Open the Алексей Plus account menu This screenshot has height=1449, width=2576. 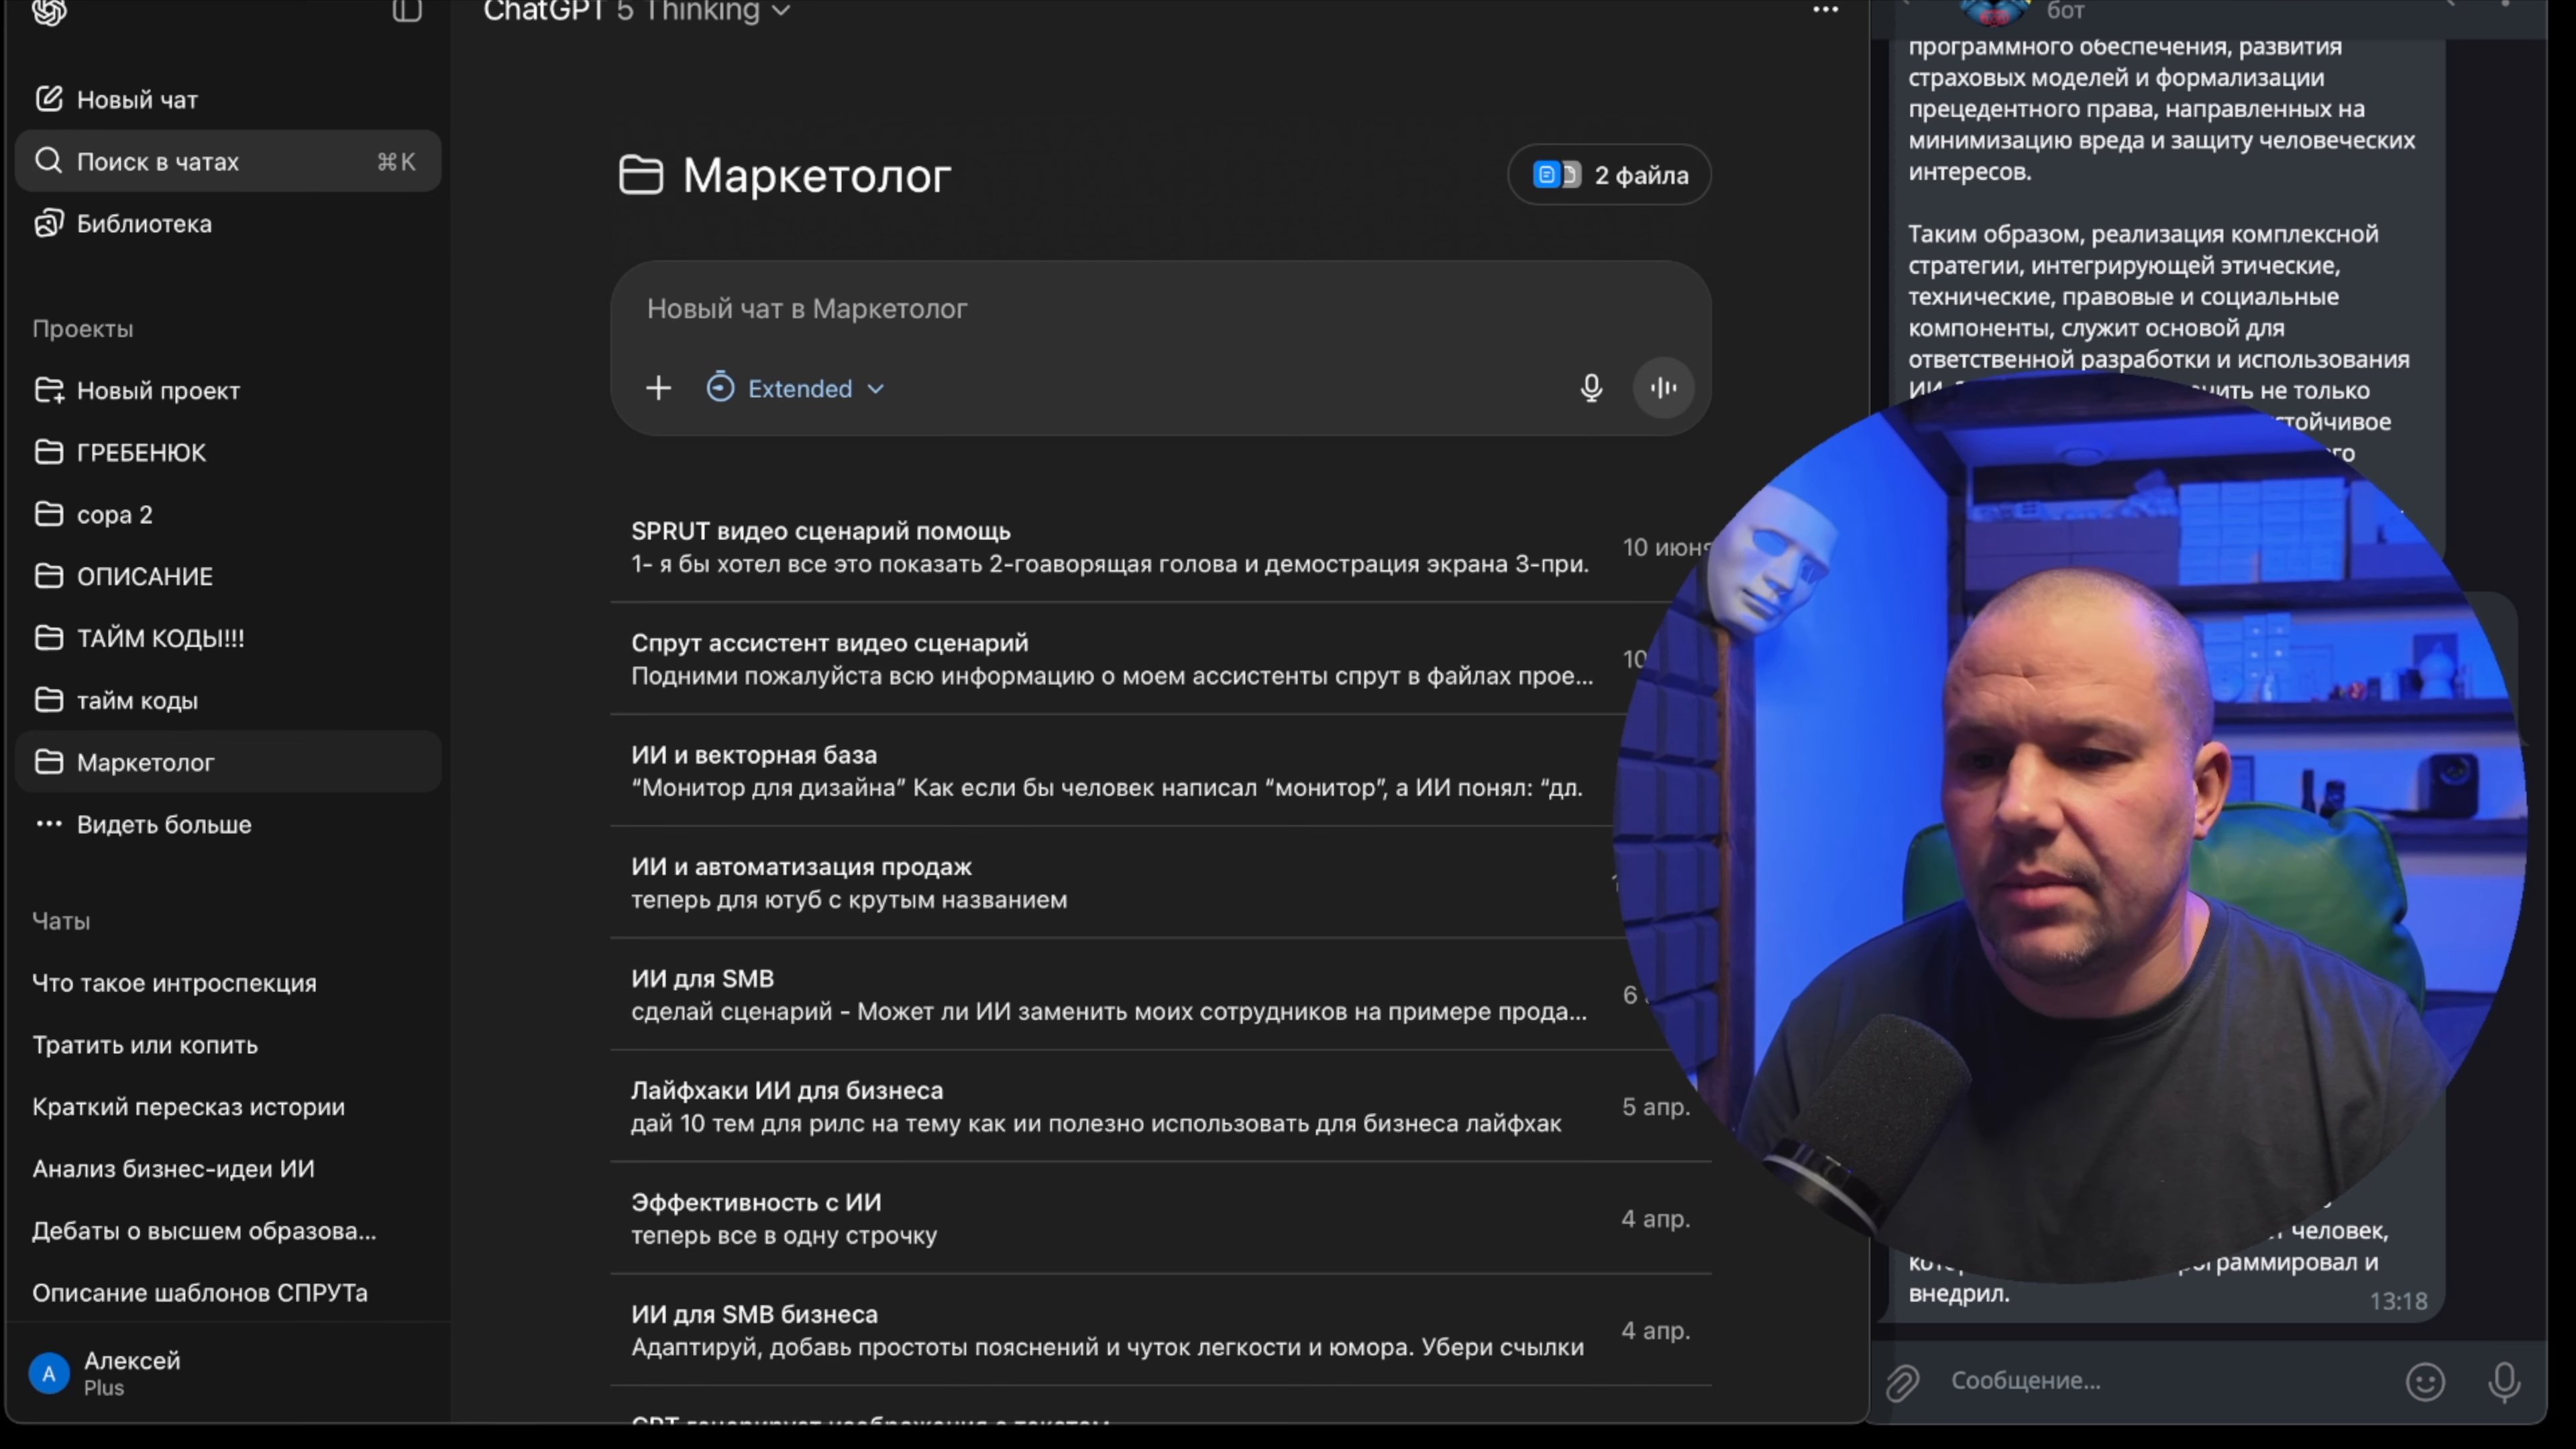(228, 1373)
